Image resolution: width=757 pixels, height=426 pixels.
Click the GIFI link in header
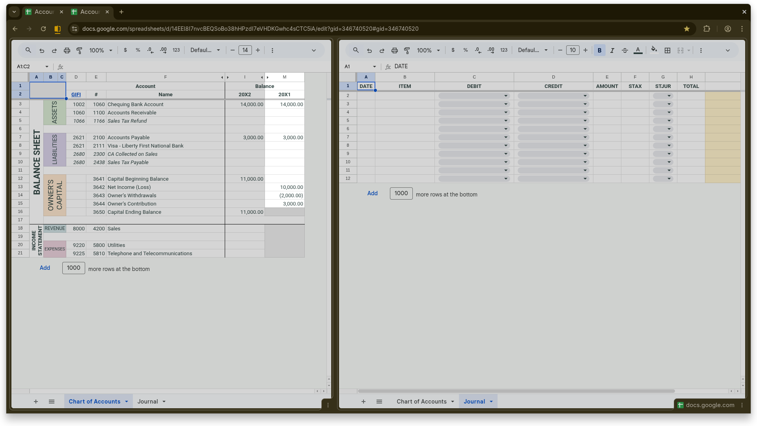[76, 95]
